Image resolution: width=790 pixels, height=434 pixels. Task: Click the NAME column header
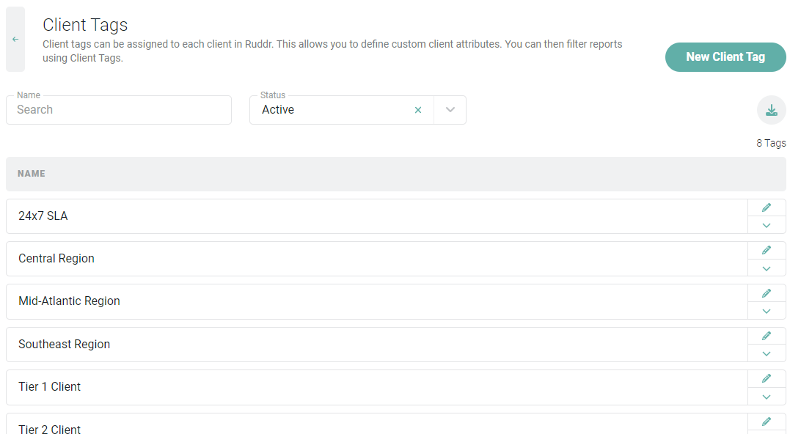(x=32, y=174)
